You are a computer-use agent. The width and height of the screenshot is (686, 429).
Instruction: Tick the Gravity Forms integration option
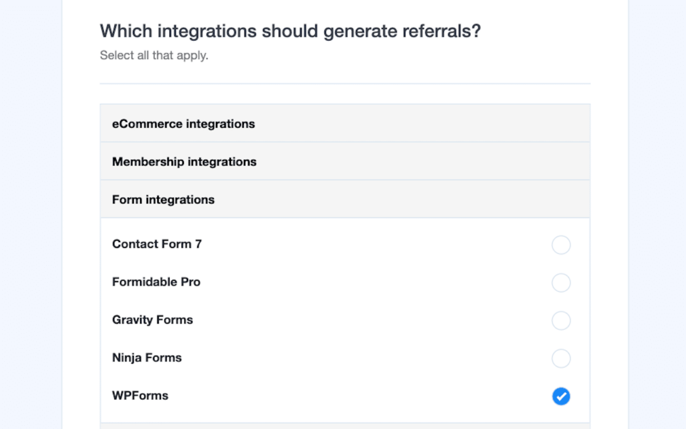click(x=561, y=321)
